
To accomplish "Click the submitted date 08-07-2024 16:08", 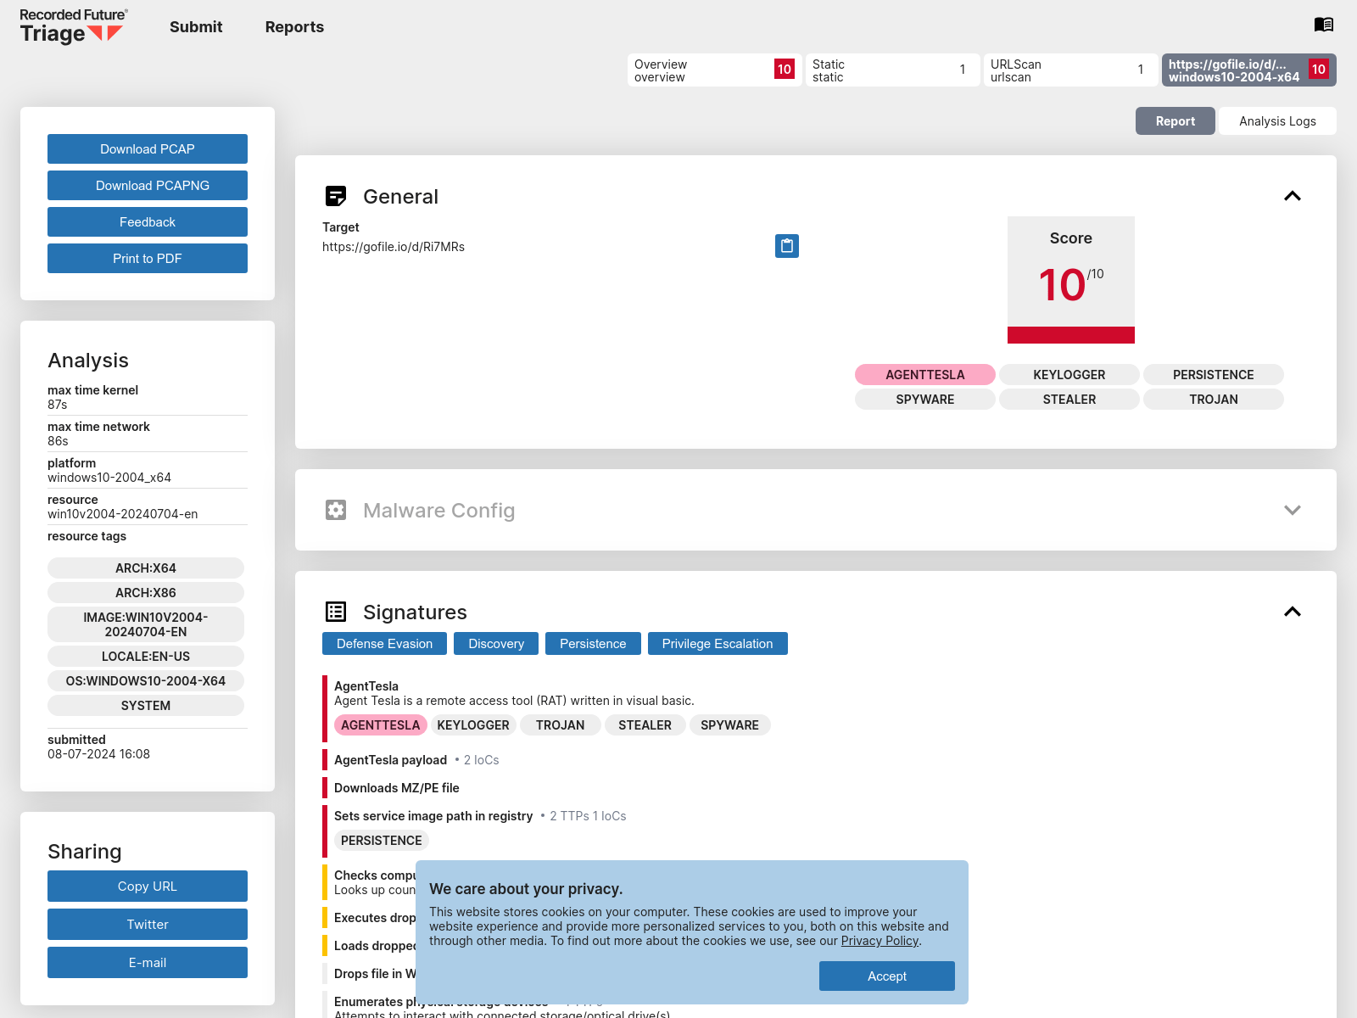I will pyautogui.click(x=98, y=754).
